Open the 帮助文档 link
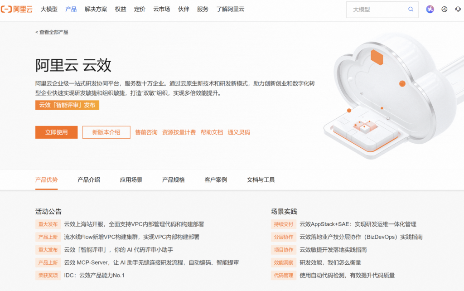This screenshot has width=464, height=291. (212, 132)
